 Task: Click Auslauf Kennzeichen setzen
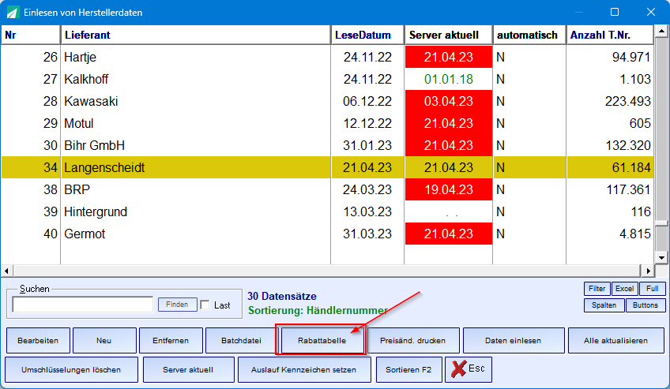304,370
